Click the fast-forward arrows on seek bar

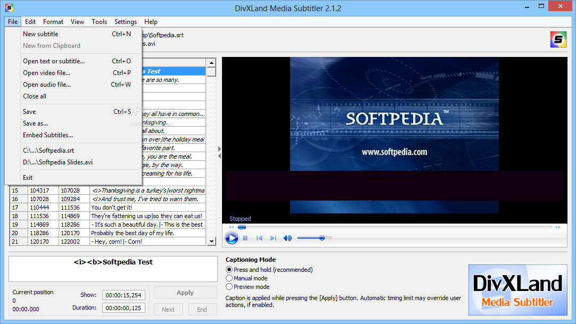[x=558, y=227]
